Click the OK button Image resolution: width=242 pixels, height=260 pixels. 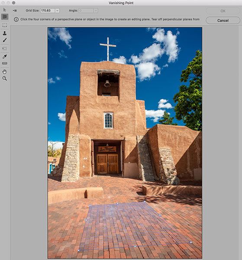click(223, 11)
